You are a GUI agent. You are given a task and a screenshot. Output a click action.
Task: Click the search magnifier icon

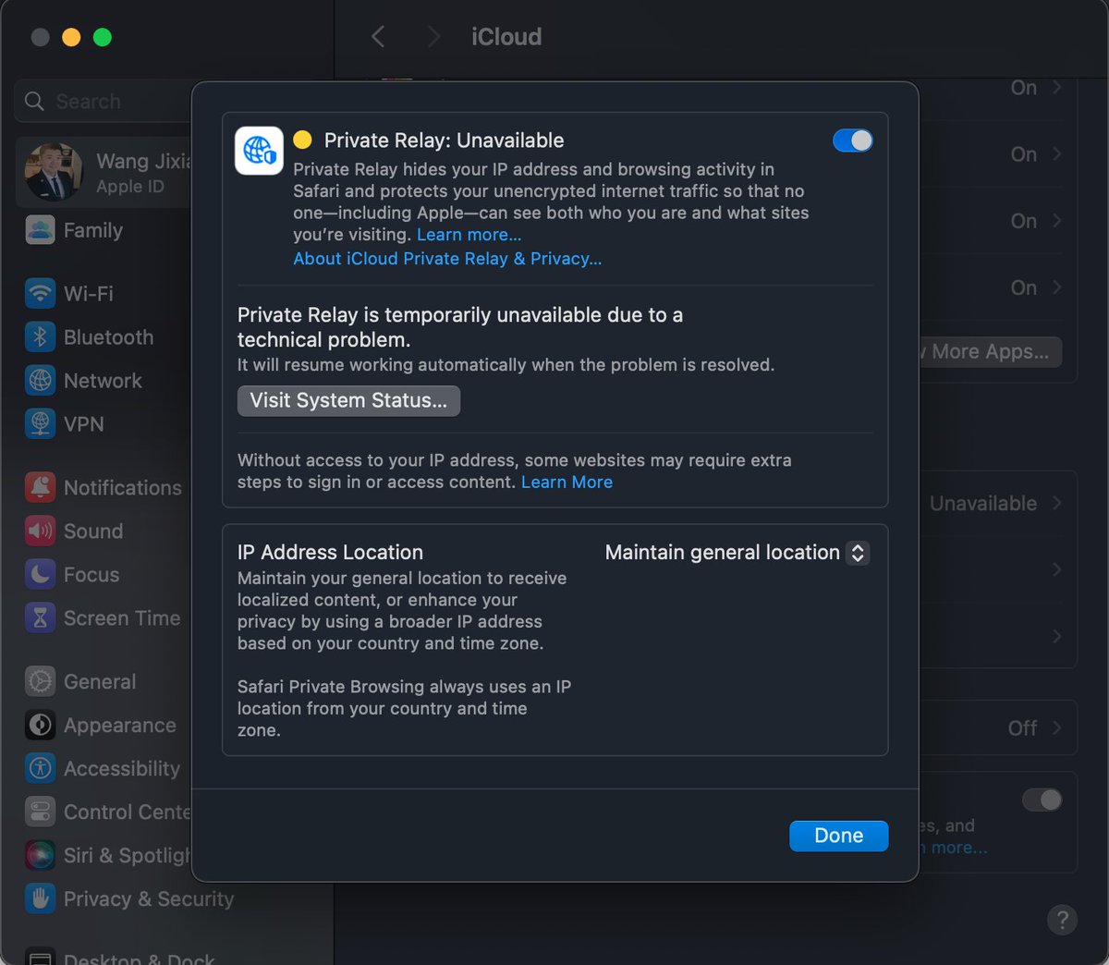(x=34, y=101)
